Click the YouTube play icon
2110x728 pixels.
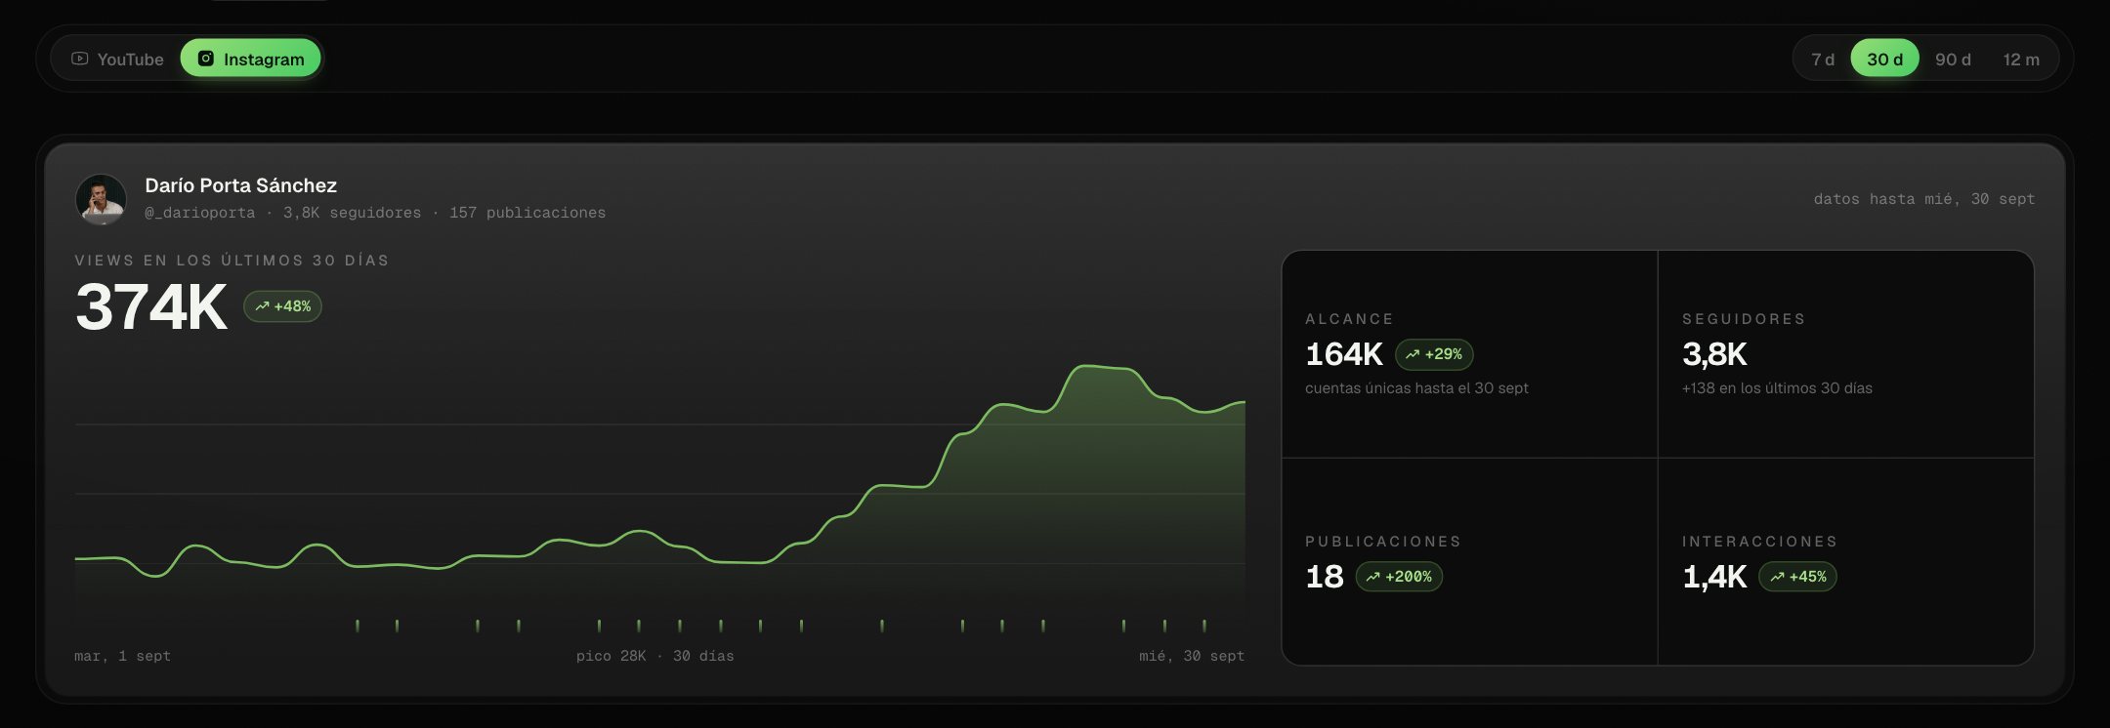(x=80, y=59)
